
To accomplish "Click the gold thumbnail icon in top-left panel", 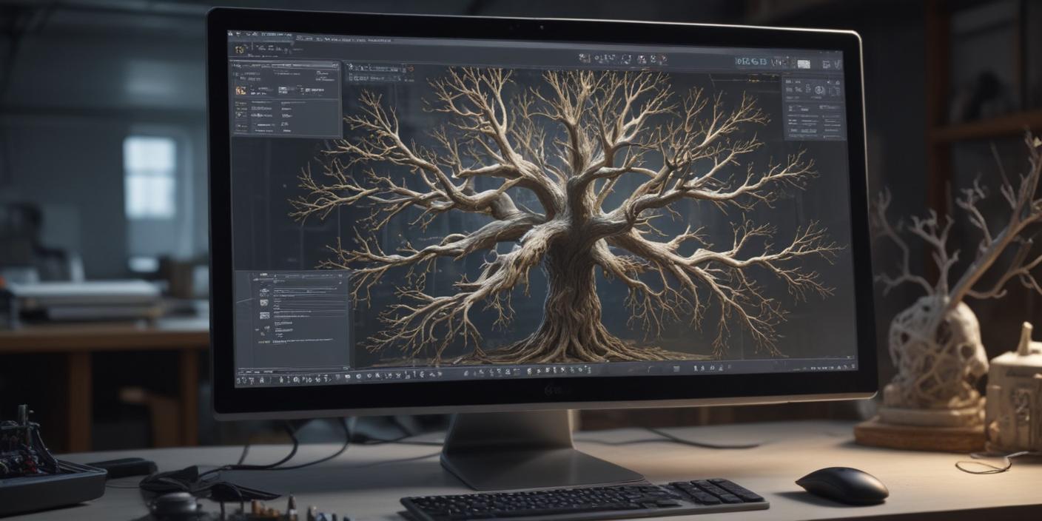I will click(241, 90).
